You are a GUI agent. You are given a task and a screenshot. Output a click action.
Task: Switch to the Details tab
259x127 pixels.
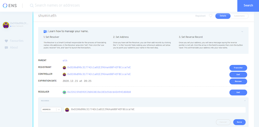[223, 16]
